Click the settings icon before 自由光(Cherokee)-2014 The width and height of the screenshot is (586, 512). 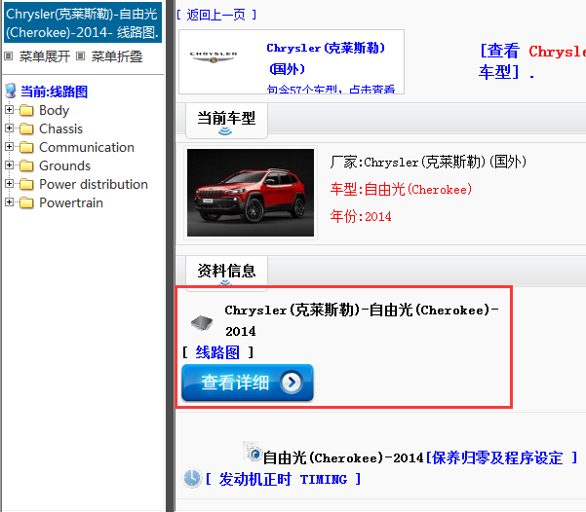pos(253,452)
